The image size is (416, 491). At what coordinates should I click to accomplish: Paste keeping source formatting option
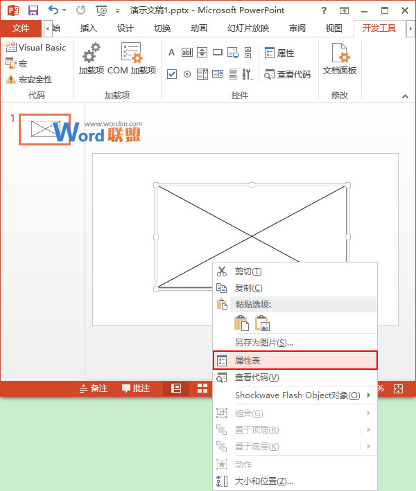(241, 323)
